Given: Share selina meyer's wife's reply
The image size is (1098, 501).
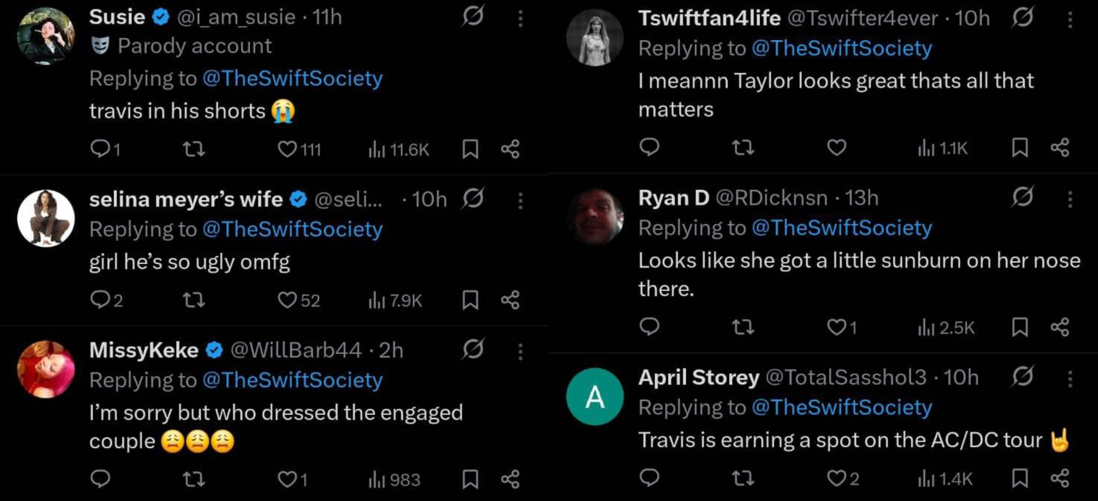Looking at the screenshot, I should (x=510, y=300).
